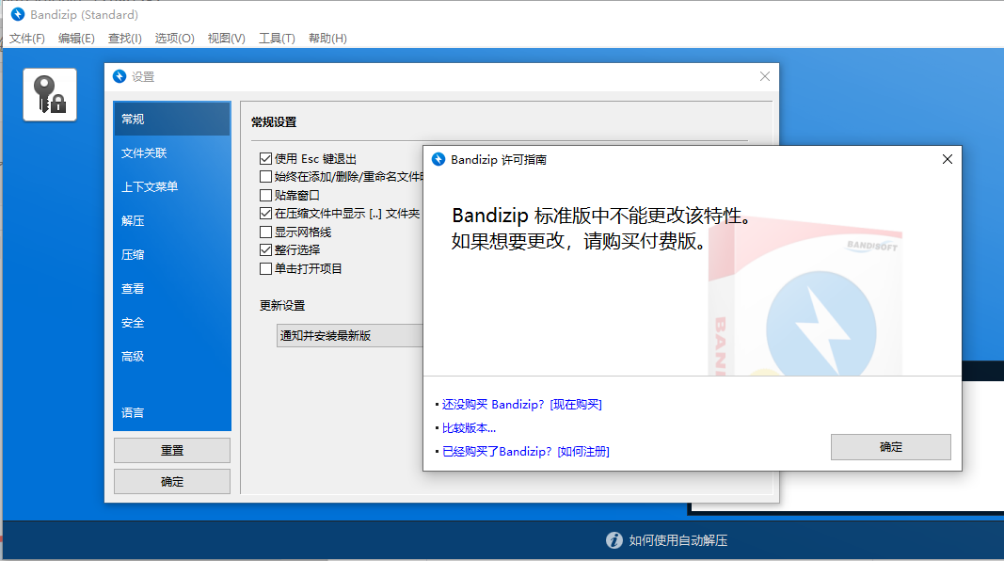Open the 工具(T) menu
This screenshot has width=1004, height=561.
pyautogui.click(x=274, y=39)
